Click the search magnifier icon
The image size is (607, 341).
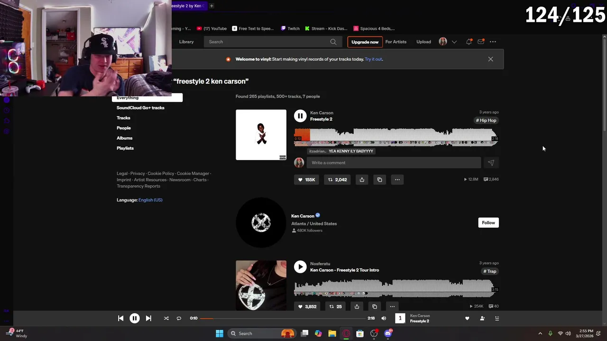click(x=333, y=42)
